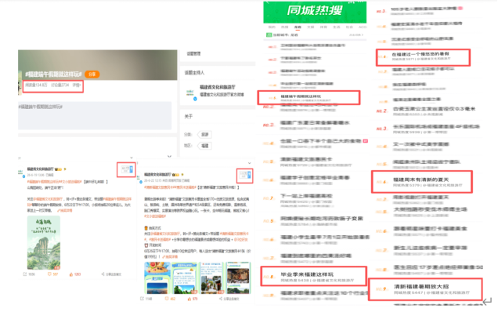Expand the chevron menu on the right post
The image size is (498, 312).
coord(249,163)
